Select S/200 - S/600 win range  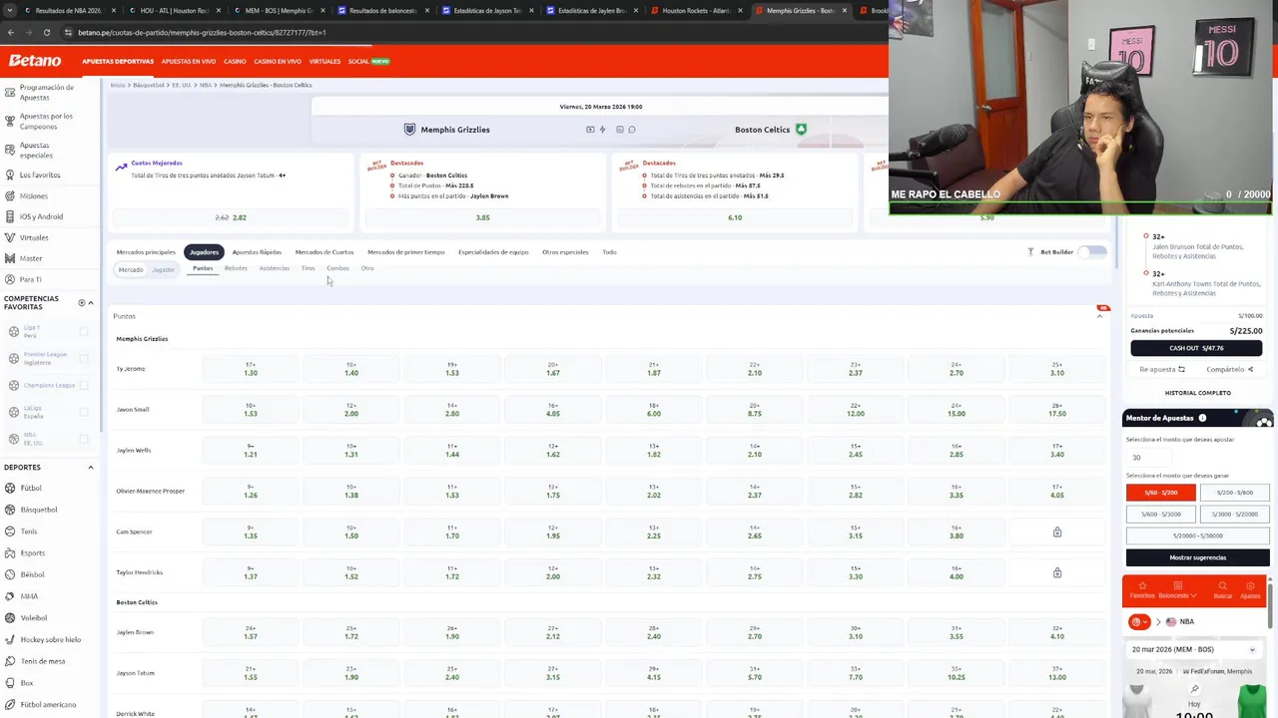point(1235,493)
